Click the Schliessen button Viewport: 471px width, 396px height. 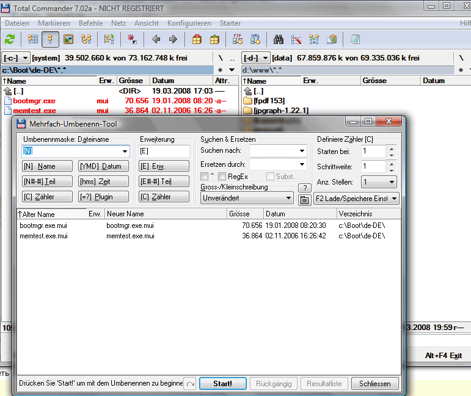coord(375,384)
